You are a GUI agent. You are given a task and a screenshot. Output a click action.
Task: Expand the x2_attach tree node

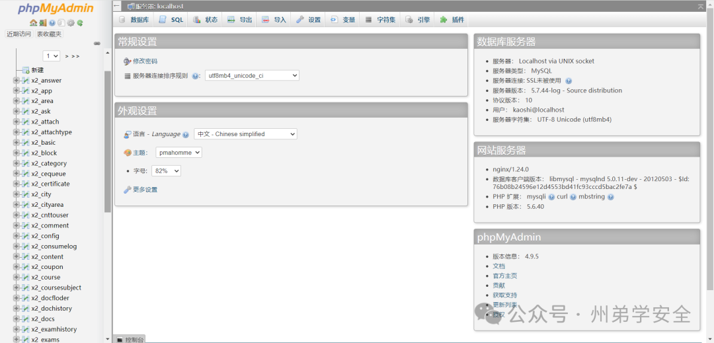pos(17,122)
